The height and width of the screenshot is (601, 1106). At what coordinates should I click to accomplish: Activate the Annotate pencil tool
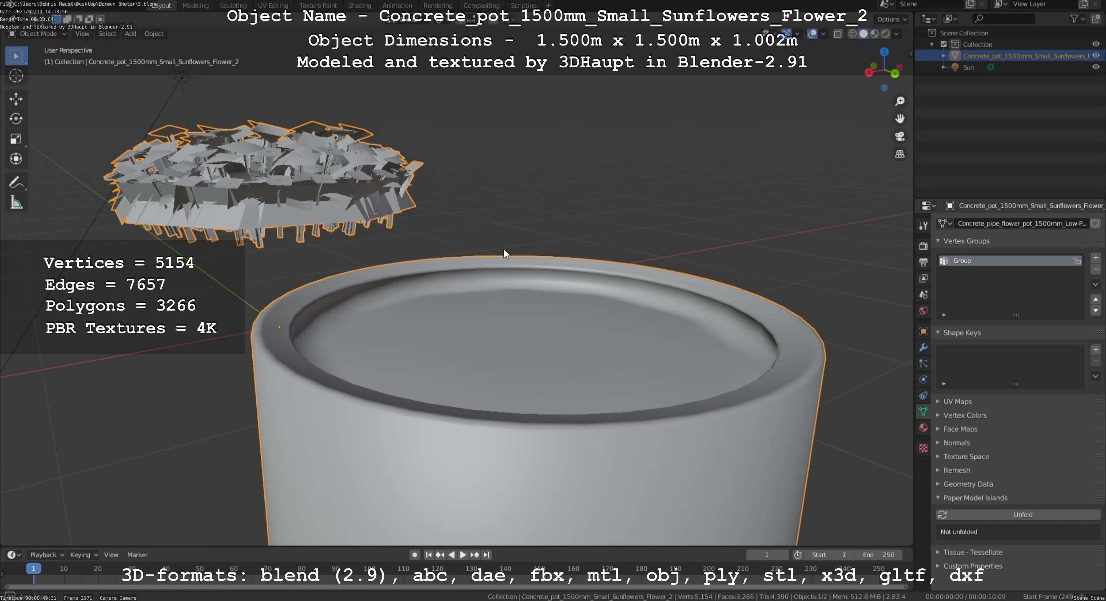16,182
